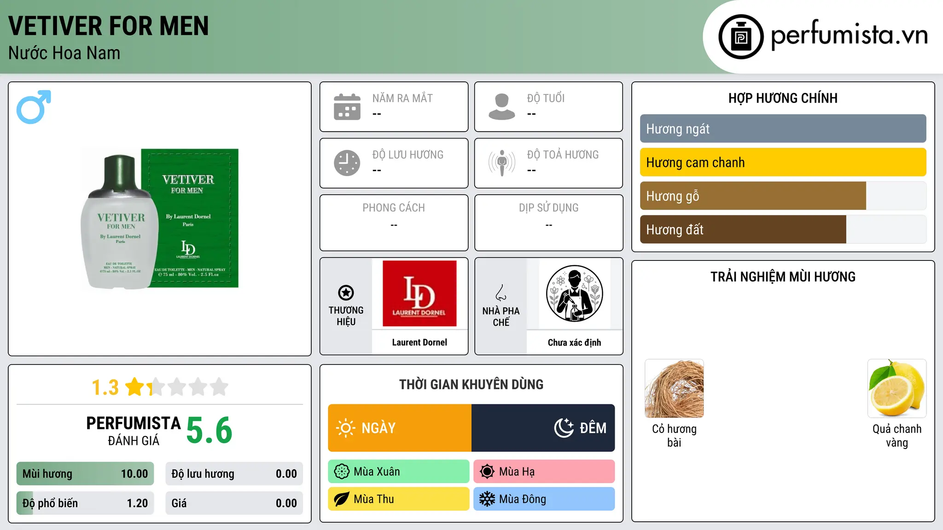Click the Hương đất accord bar
This screenshot has height=530, width=943.
(x=783, y=230)
